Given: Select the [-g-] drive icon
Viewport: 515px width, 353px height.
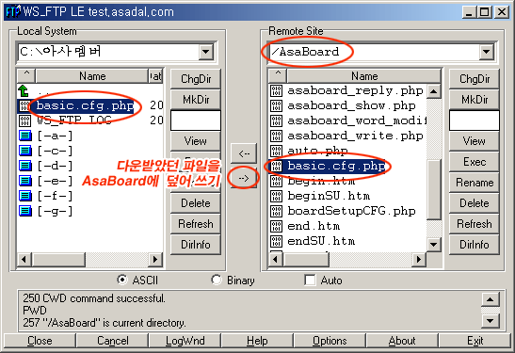Looking at the screenshot, I should click(25, 211).
